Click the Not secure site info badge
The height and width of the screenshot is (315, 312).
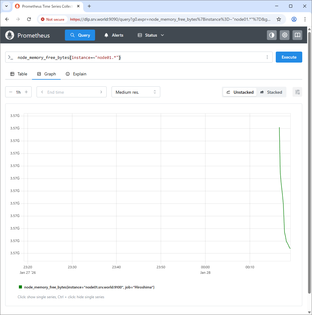[52, 19]
